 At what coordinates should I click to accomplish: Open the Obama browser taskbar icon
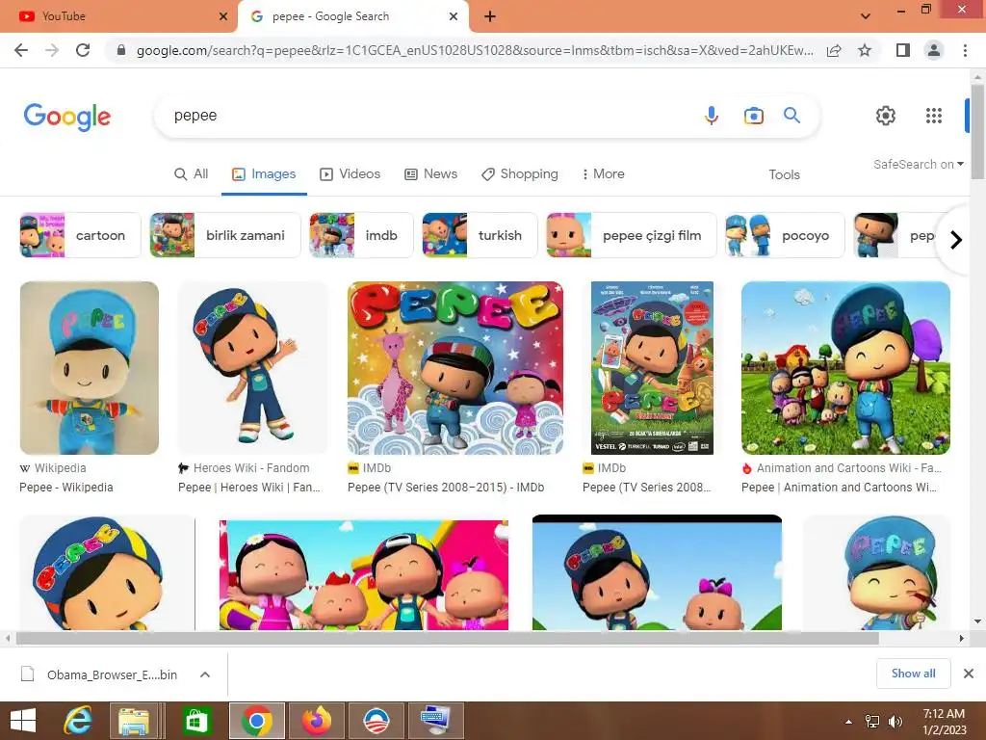click(x=376, y=721)
